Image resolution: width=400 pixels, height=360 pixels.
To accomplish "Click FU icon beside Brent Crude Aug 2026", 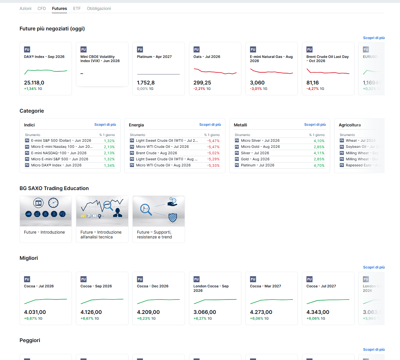I will click(x=132, y=153).
